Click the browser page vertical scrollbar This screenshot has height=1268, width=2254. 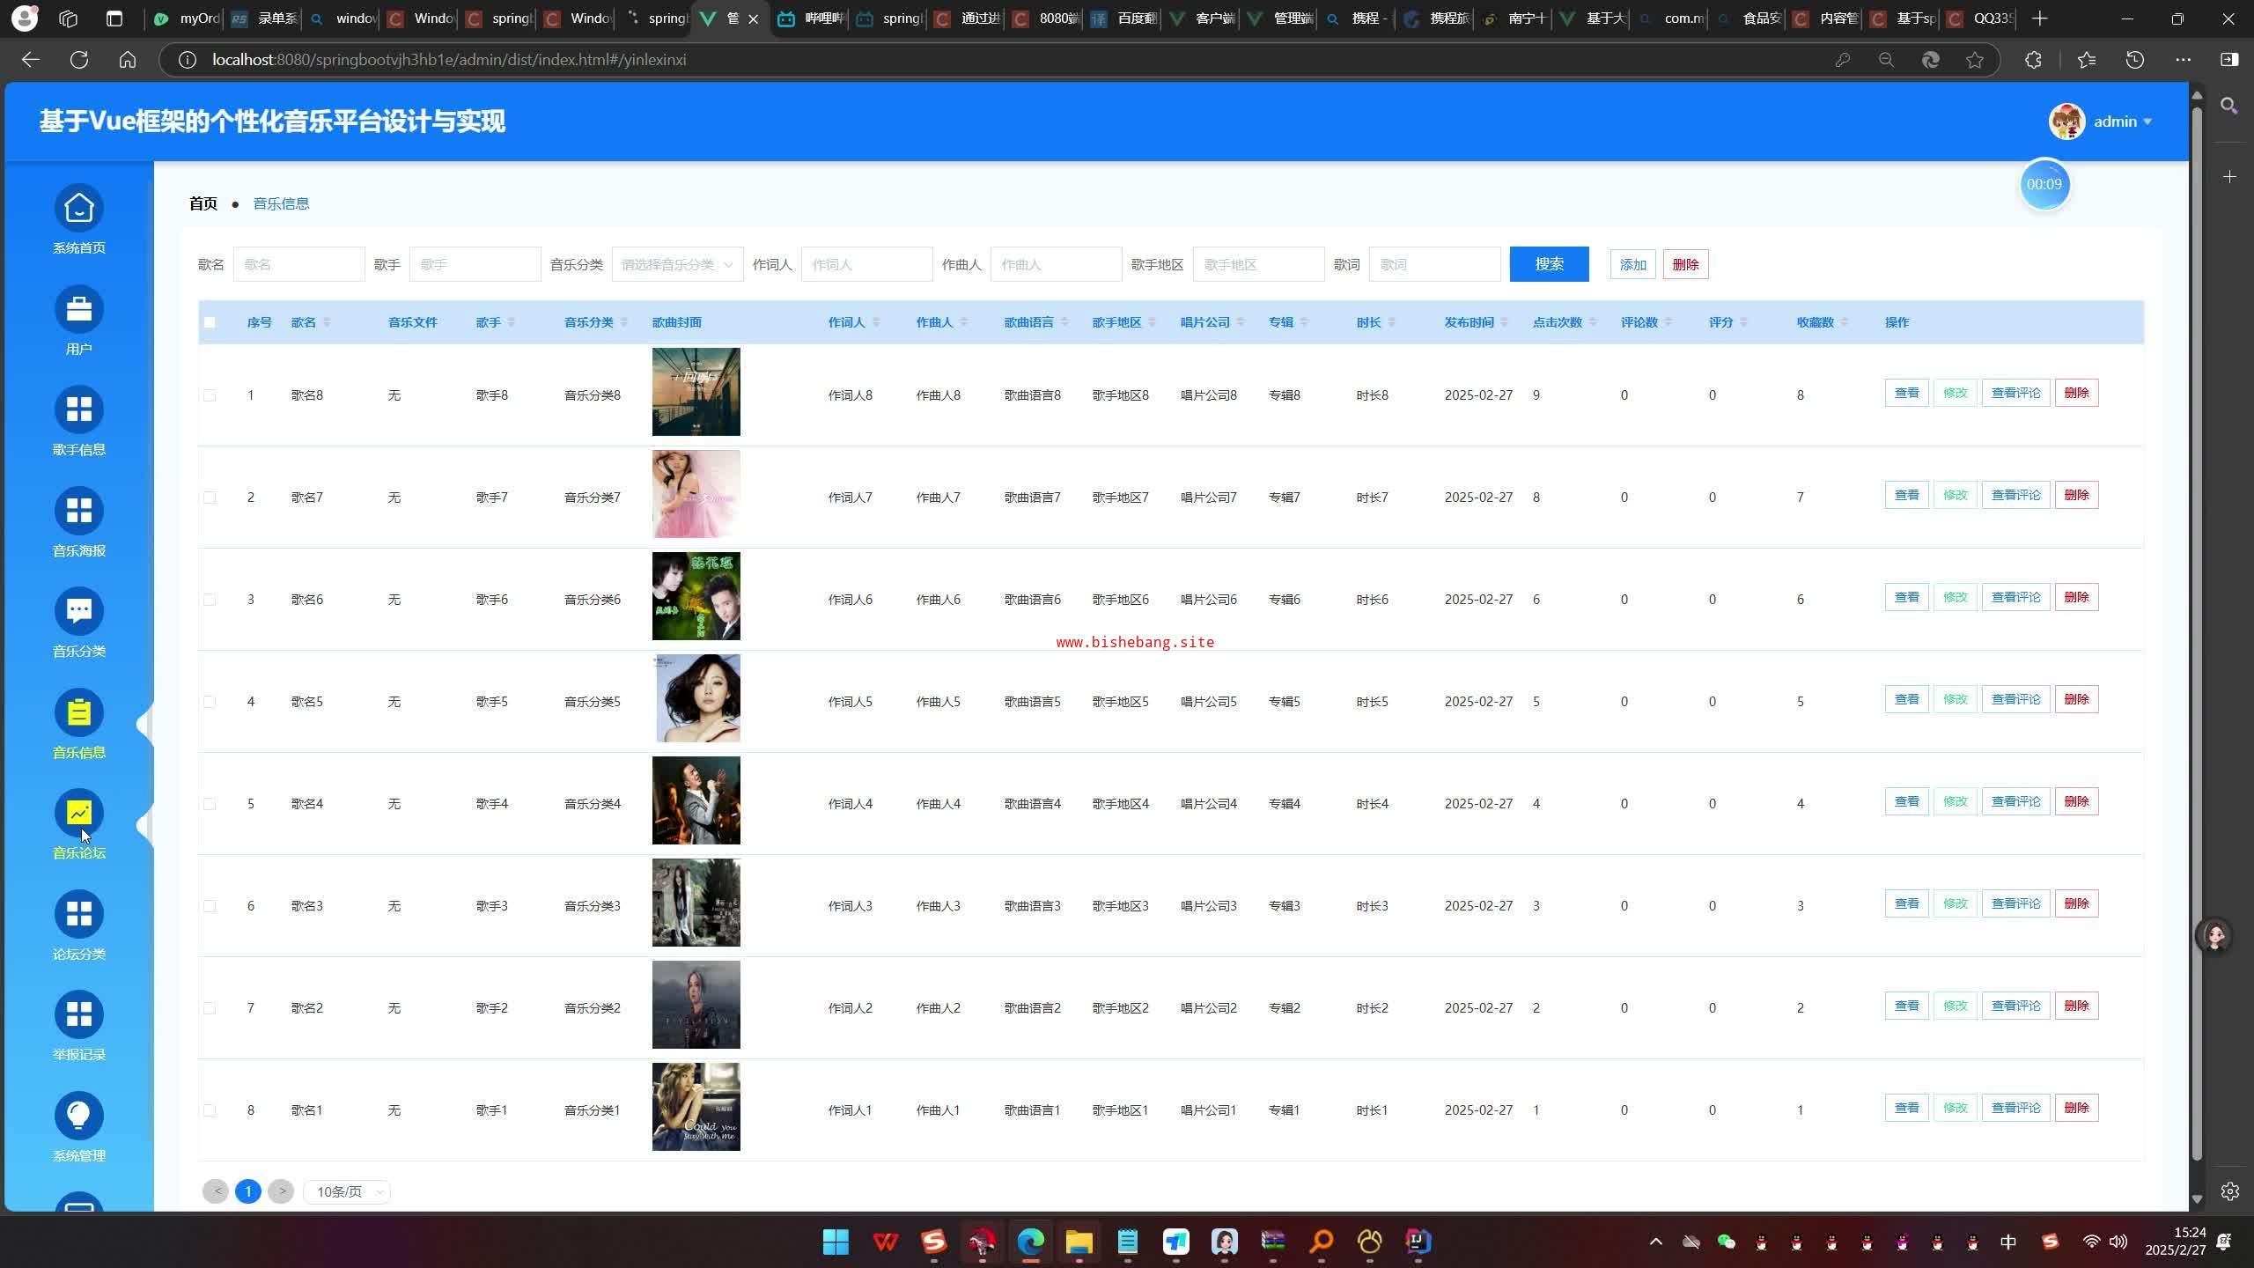2196,616
